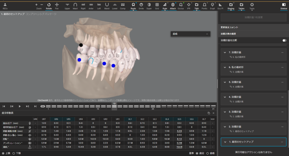Open the Ruler tool
Viewport: 289px width, 156px height.
[x=165, y=6]
